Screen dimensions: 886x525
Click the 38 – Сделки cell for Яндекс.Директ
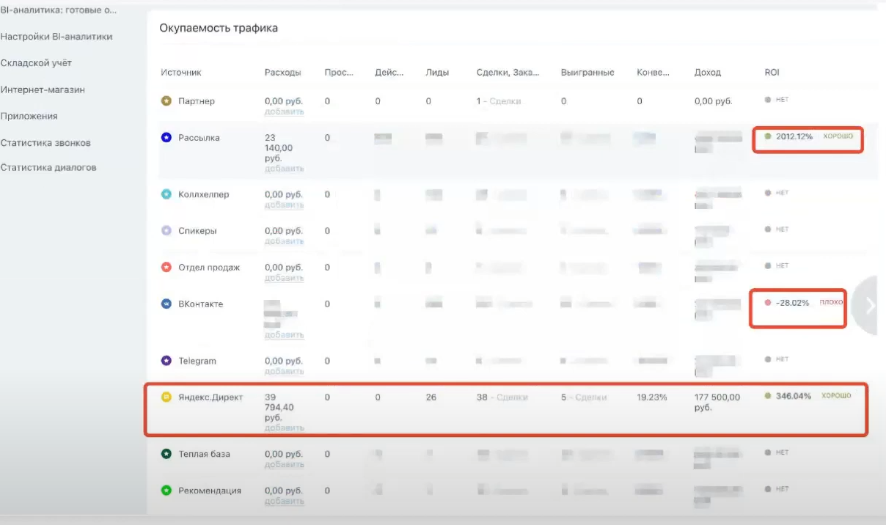pyautogui.click(x=502, y=397)
